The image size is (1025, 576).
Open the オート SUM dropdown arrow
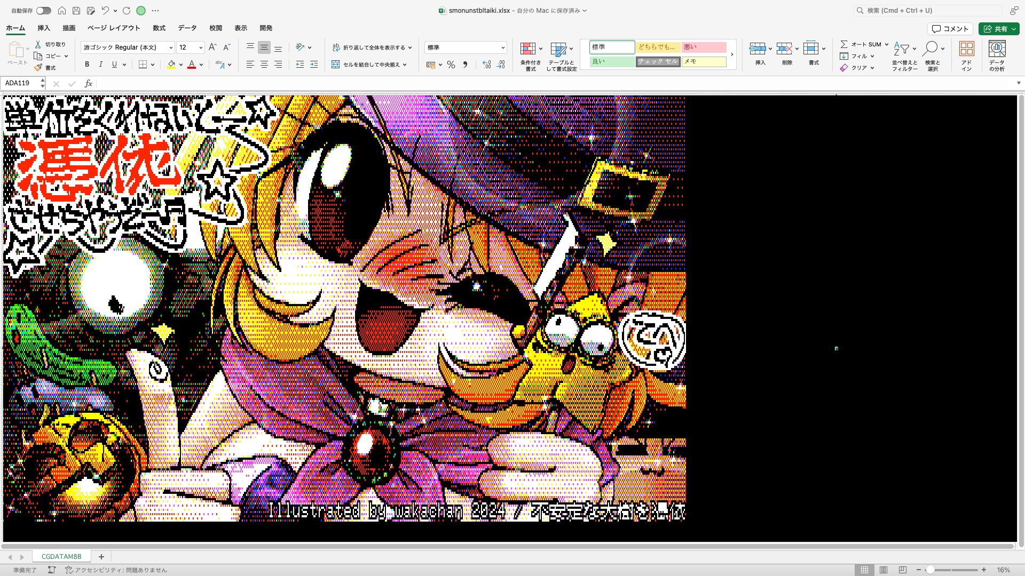(x=887, y=44)
